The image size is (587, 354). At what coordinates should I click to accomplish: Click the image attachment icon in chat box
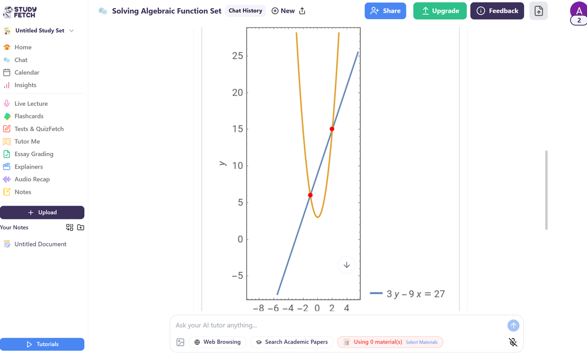180,342
